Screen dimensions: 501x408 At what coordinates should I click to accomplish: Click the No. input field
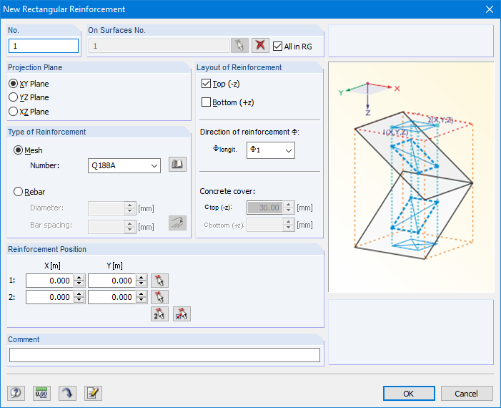(44, 46)
